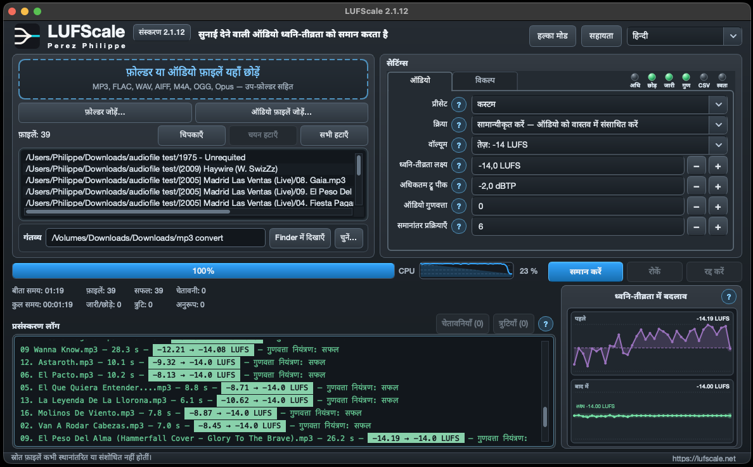This screenshot has height=467, width=753.
Task: Toggle the छोड़ indicator light
Action: [x=652, y=77]
